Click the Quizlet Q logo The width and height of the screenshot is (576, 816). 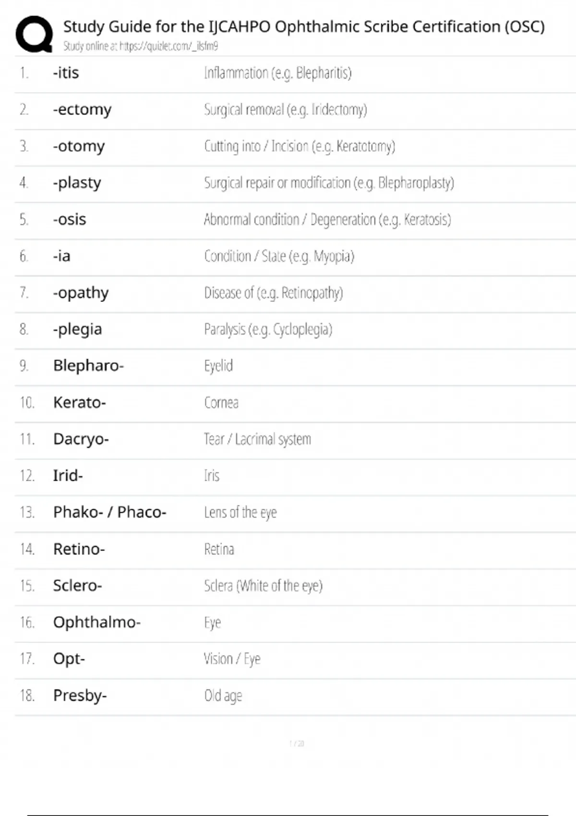coord(34,34)
